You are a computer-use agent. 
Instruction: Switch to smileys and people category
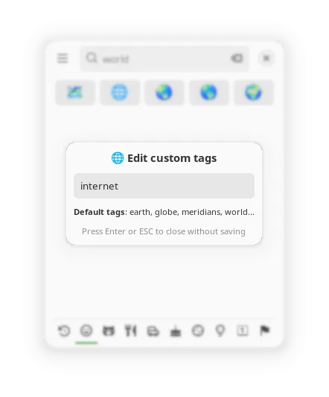click(x=86, y=331)
